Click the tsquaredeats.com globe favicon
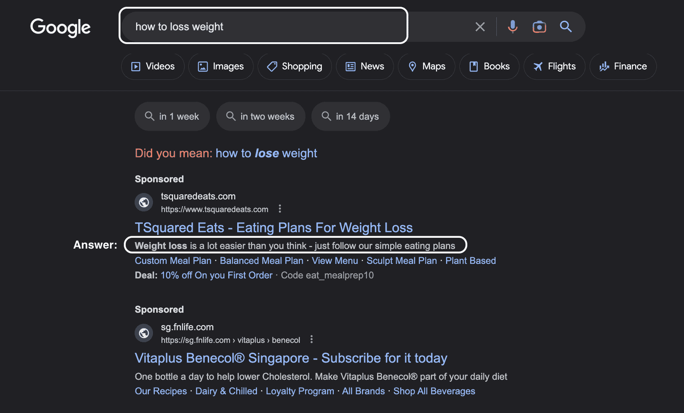The image size is (684, 413). coord(144,202)
